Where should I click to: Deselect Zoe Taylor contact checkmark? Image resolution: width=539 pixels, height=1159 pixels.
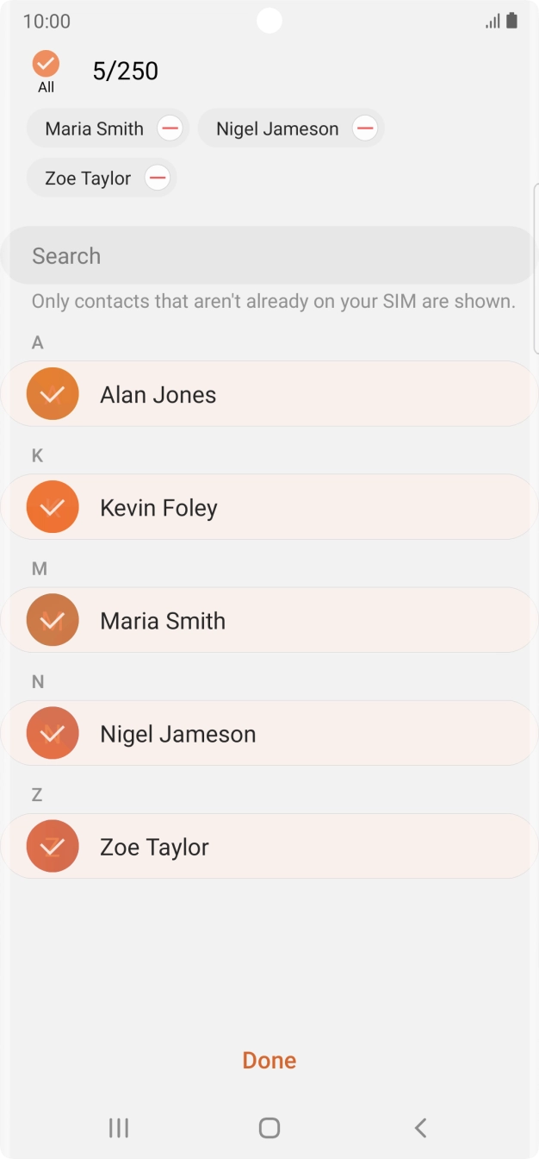pyautogui.click(x=53, y=846)
